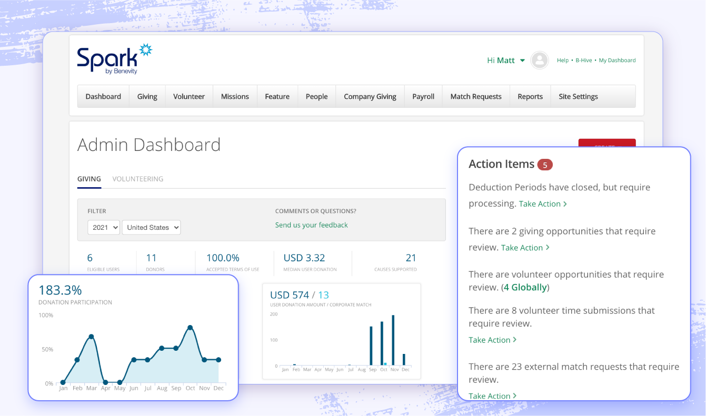The width and height of the screenshot is (706, 416).
Task: Open the People menu item
Action: [x=317, y=96]
